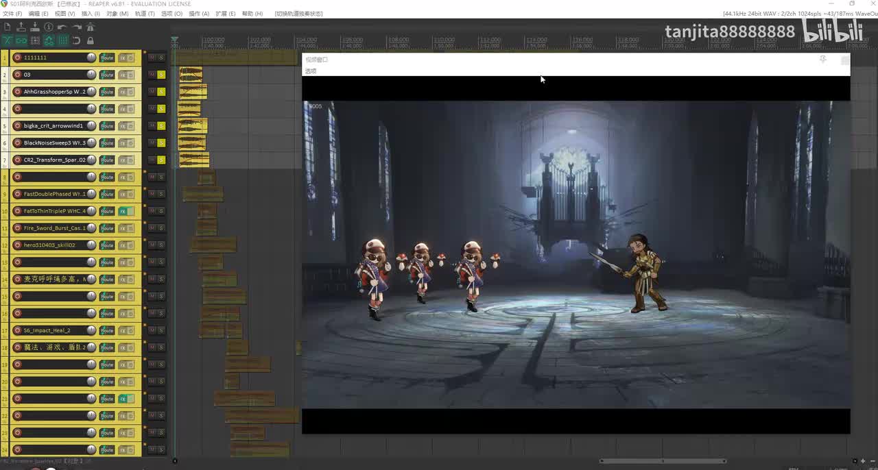Screen dimensions: 878x470
Task: Toggle the ripple editing toolbar icon
Action: (x=35, y=40)
